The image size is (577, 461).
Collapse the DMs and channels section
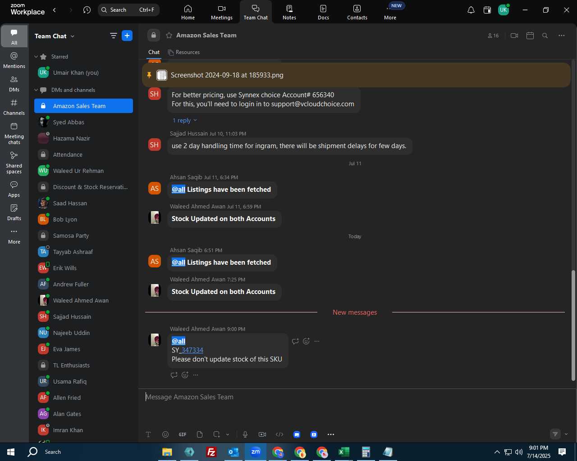point(36,90)
